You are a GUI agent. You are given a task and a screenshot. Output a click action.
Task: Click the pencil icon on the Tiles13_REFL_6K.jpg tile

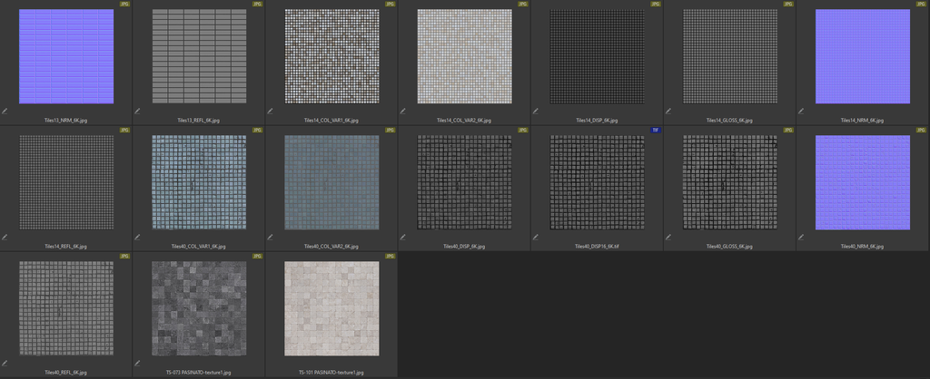138,112
